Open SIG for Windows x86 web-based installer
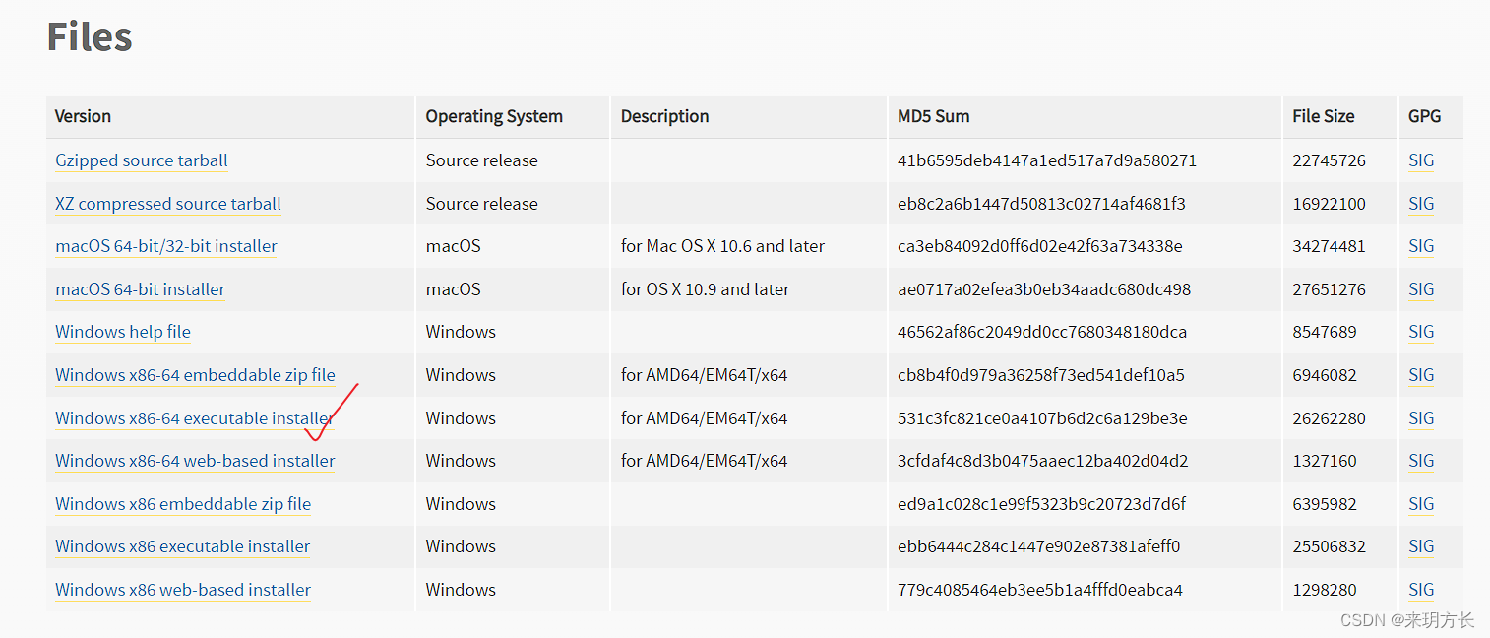This screenshot has height=638, width=1490. point(1421,590)
